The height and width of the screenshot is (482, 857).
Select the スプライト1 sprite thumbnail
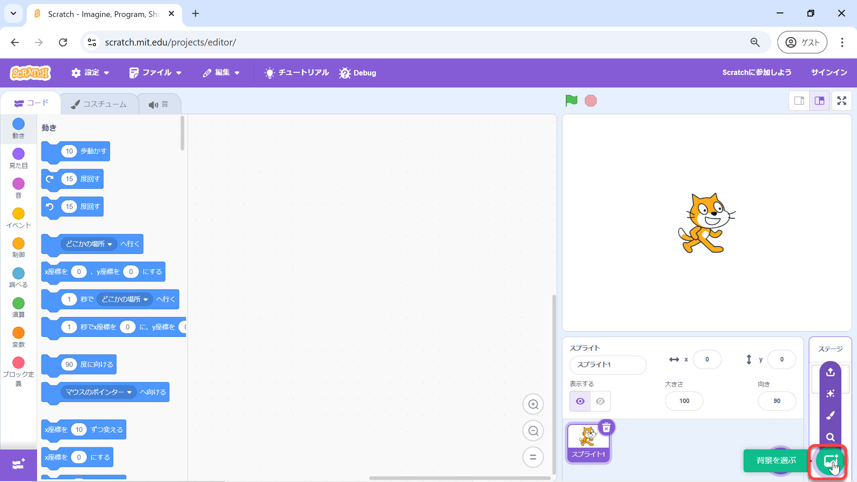pyautogui.click(x=588, y=443)
